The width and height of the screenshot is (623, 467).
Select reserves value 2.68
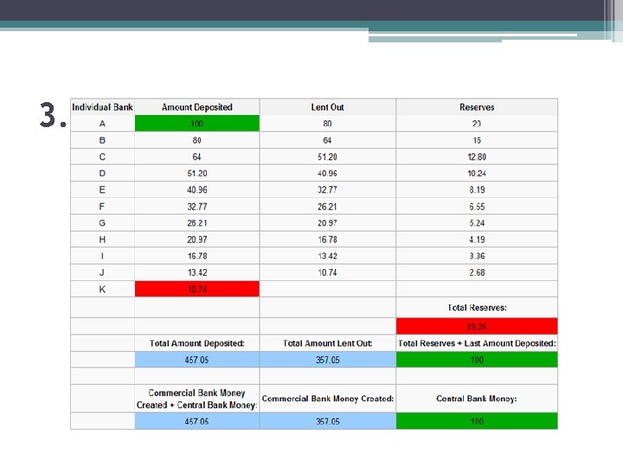tap(477, 272)
